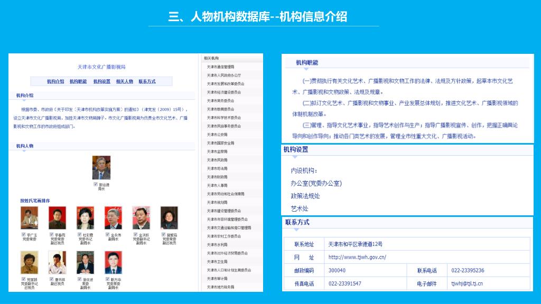Expand the 机构设置 section header

[x=295, y=150]
